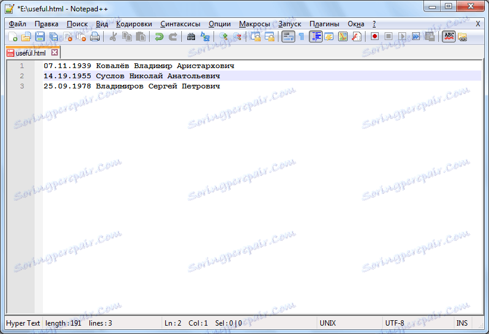This screenshot has width=489, height=334.
Task: Click the Ln : 2 Col : 1 status
Action: pos(186,323)
